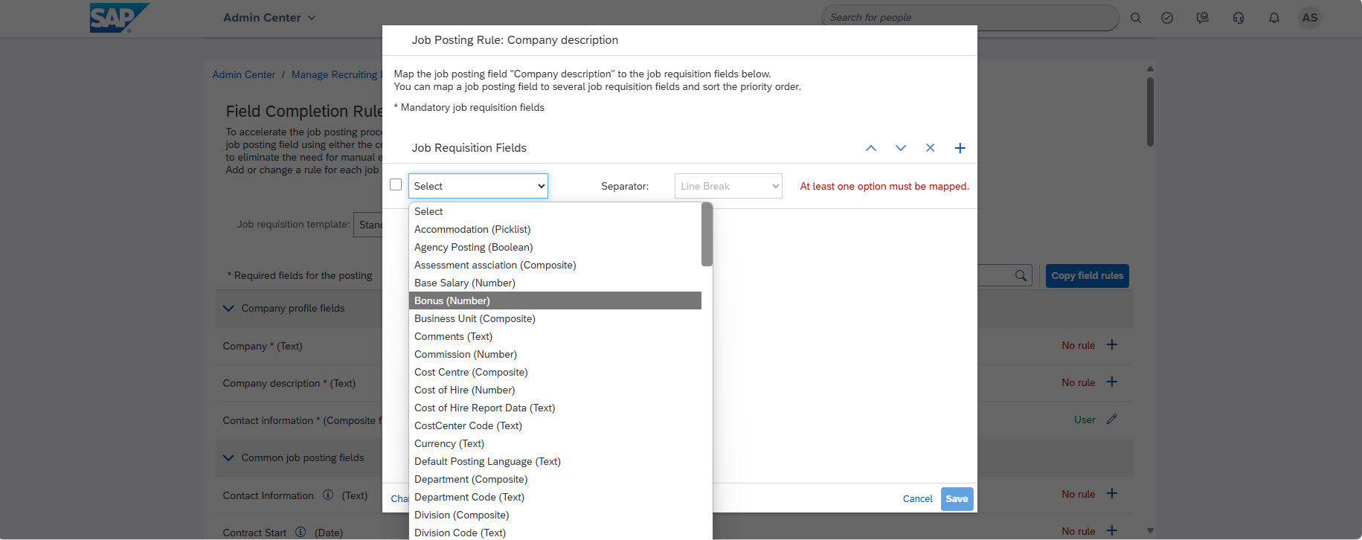
Task: Remove field with X icon
Action: point(930,148)
